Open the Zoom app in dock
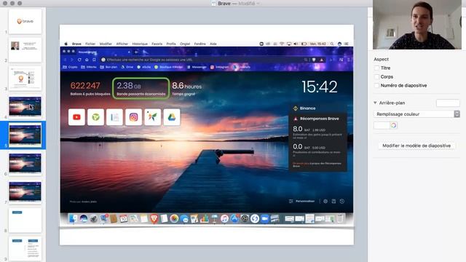466x262 pixels. coord(264,219)
